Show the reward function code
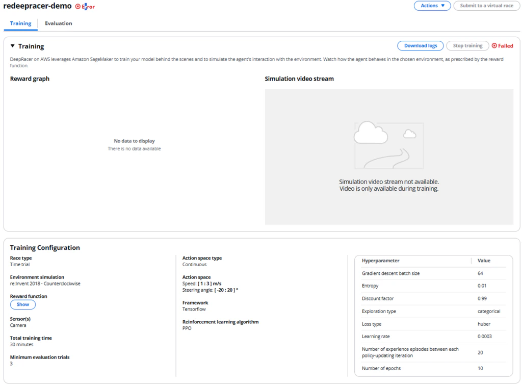 (23, 304)
